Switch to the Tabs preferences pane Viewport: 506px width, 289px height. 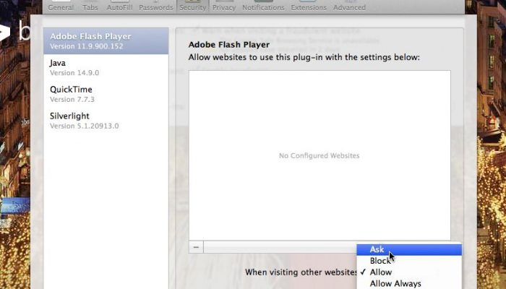[x=90, y=7]
